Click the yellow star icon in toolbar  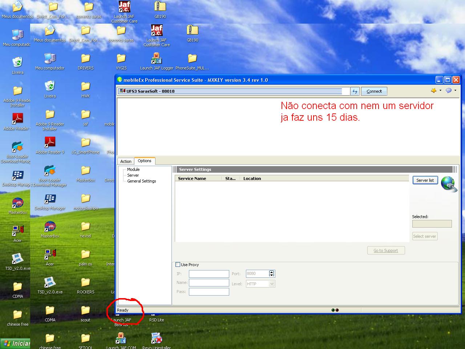(433, 91)
